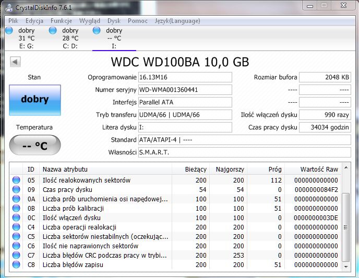Select row Liczba błędów CRC podczas pracy
This screenshot has width=359, height=278.
175,255
